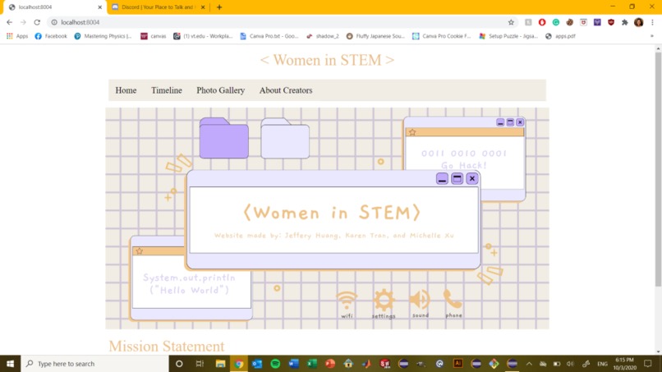
Task: Open File Explorer from the taskbar
Action: tap(220, 364)
